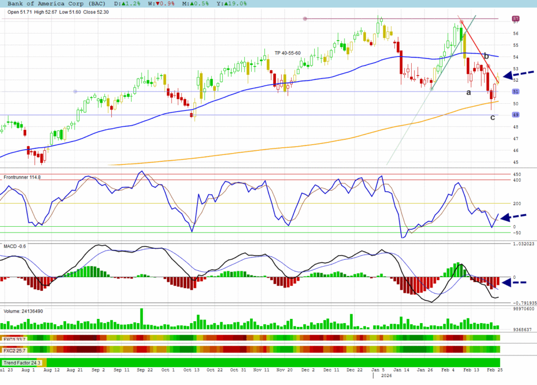Click the 57 price level marker tag
Viewport: 537px width, 385px height.
point(515,19)
